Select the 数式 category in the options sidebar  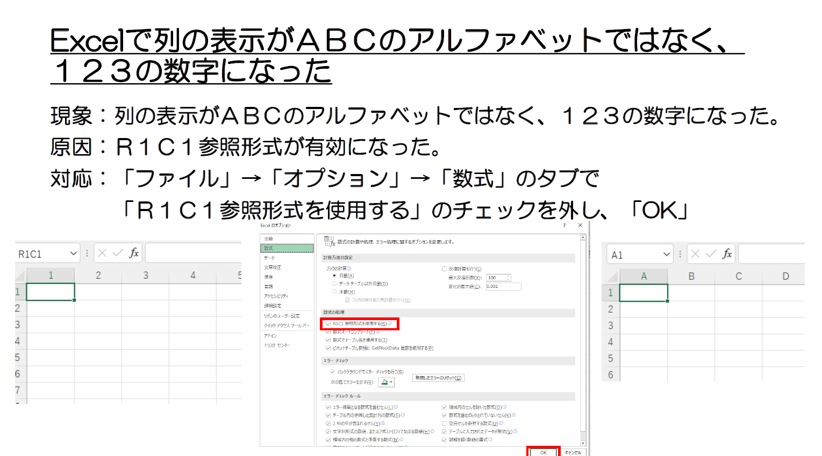(287, 248)
